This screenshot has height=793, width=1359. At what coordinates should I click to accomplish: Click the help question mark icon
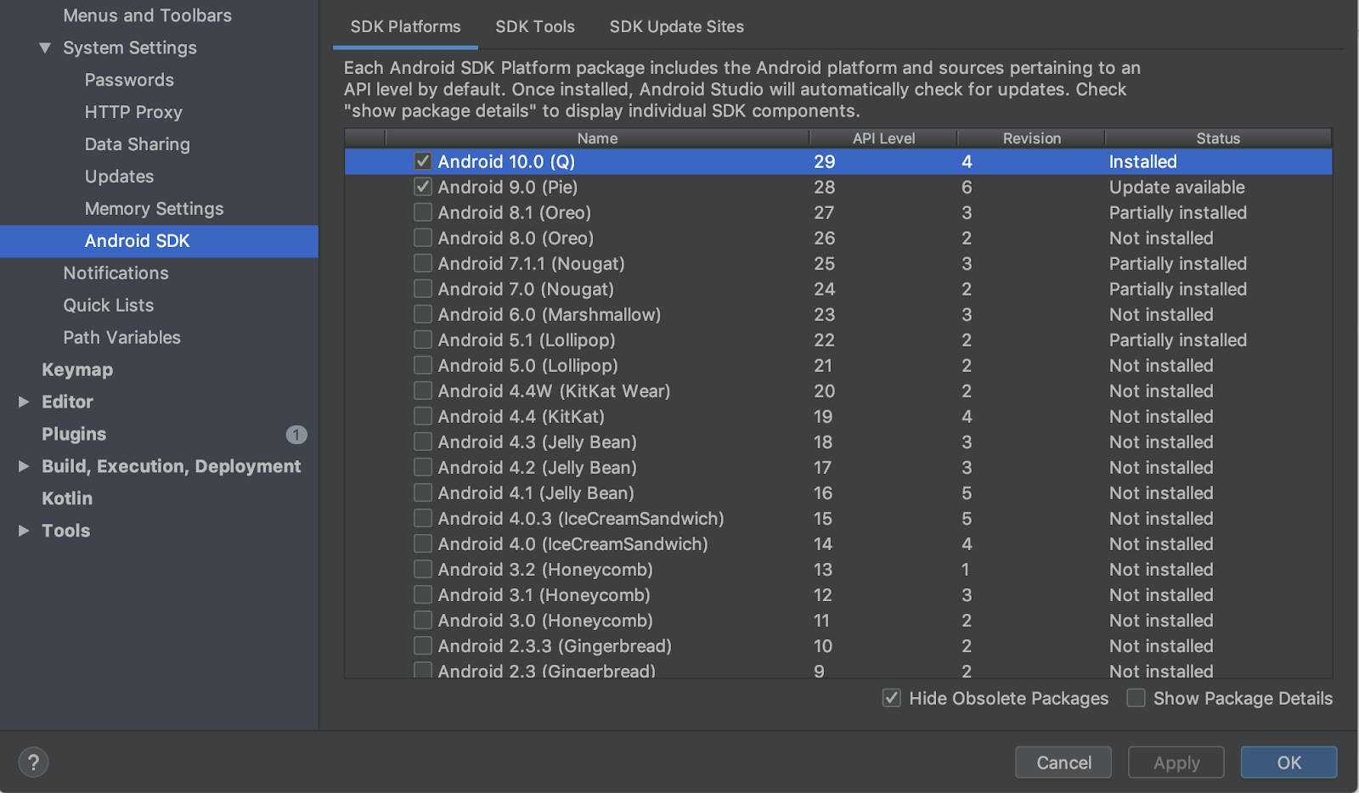click(x=33, y=762)
